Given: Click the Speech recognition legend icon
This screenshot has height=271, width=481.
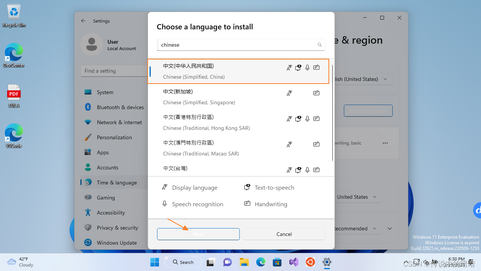Looking at the screenshot, I should (165, 204).
